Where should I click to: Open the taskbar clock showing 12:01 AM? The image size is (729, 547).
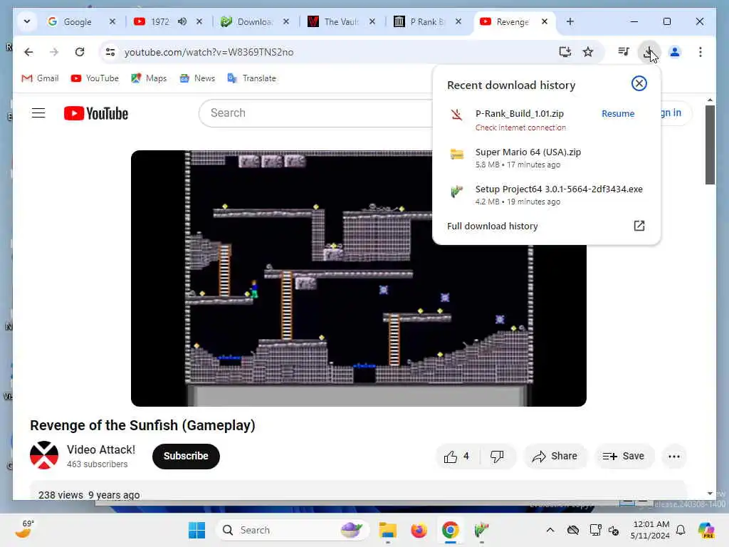click(651, 530)
